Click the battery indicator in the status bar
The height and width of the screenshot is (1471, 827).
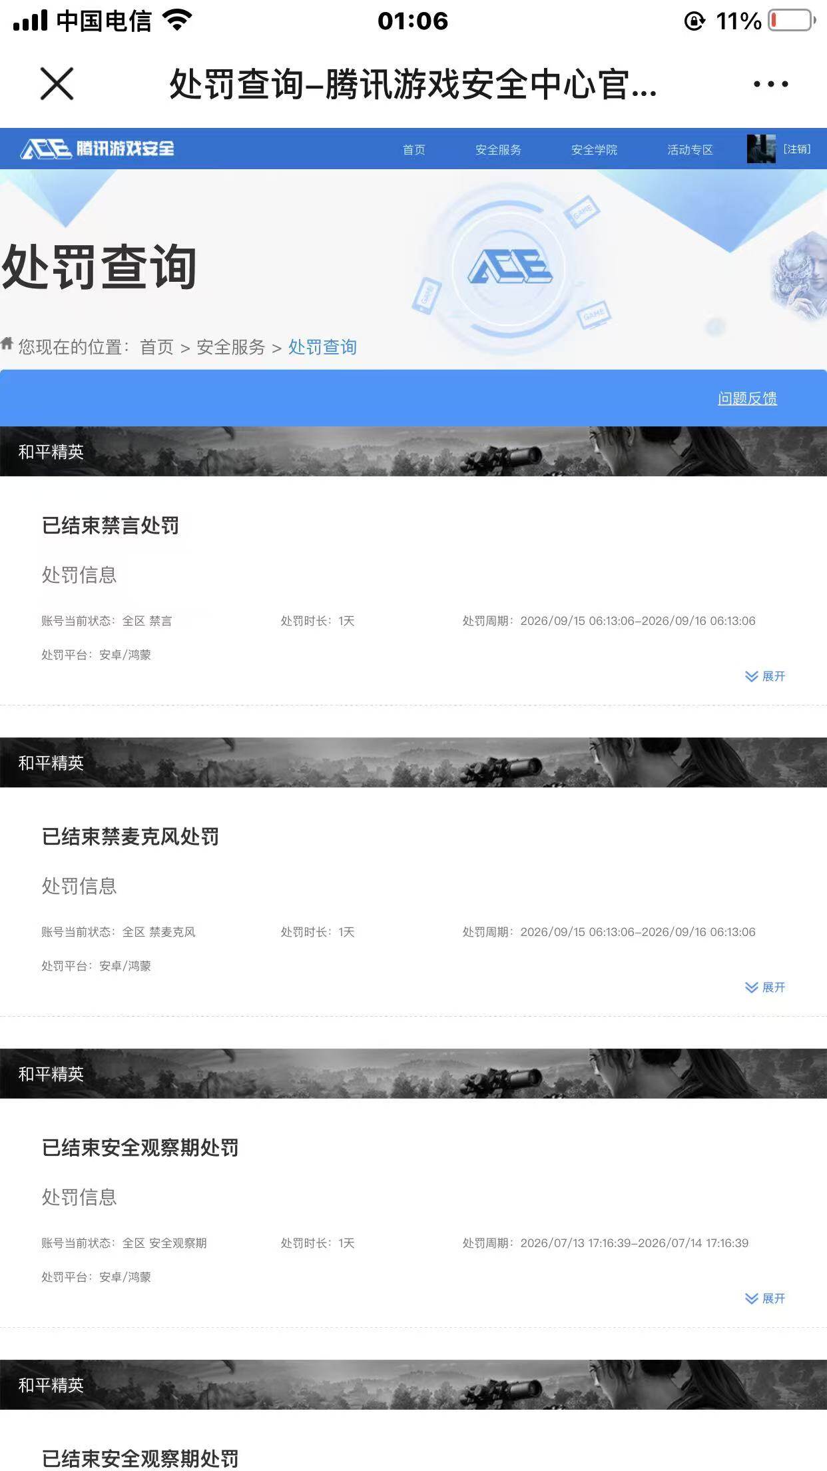pyautogui.click(x=792, y=21)
